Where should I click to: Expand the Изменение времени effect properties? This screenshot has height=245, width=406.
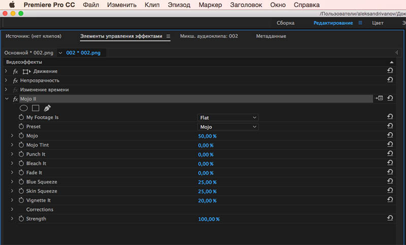[x=6, y=89]
